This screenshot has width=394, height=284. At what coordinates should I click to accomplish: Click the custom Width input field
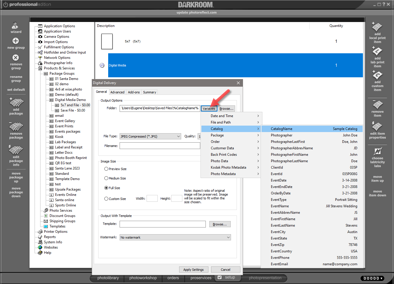pos(152,199)
